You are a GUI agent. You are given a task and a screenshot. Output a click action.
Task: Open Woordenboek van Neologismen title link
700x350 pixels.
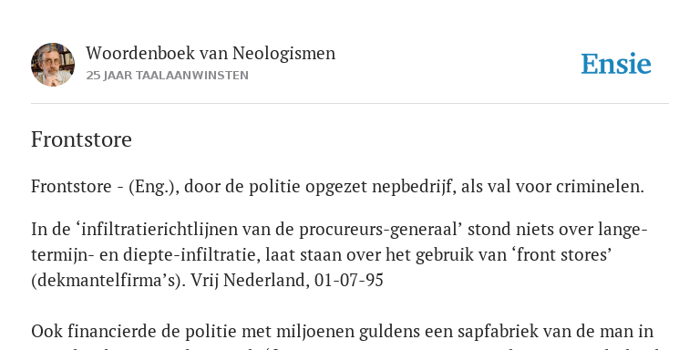pos(211,54)
